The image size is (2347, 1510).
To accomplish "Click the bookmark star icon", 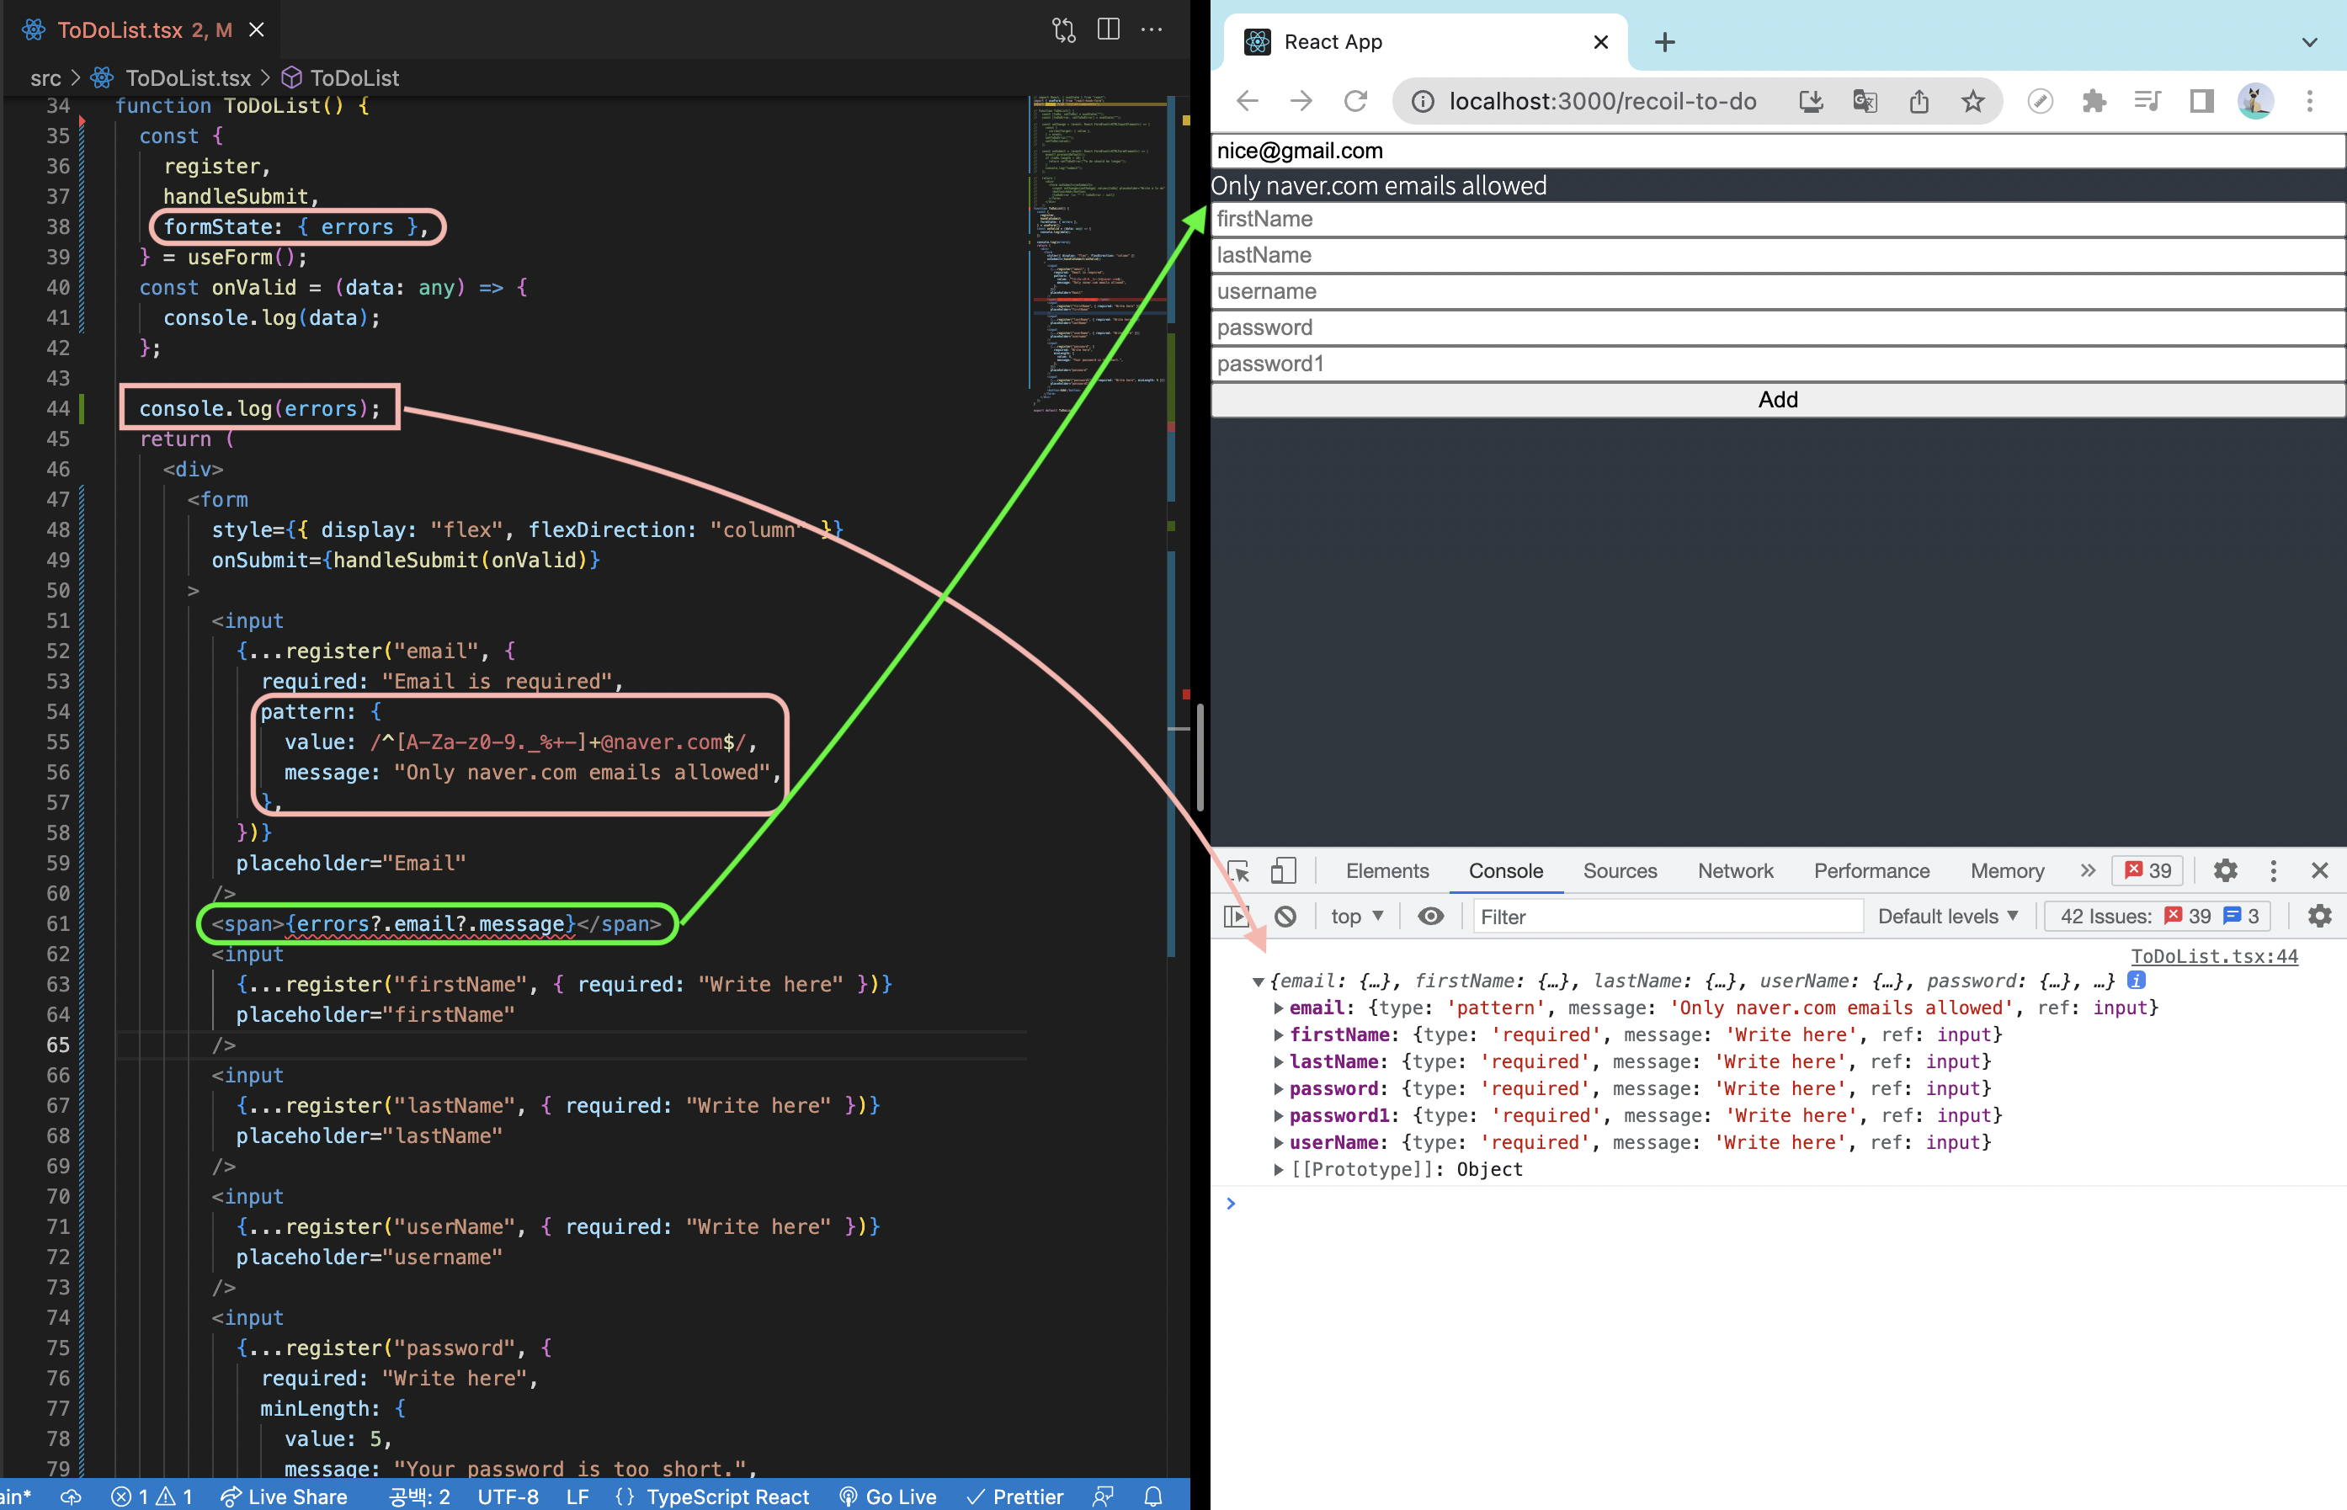I will point(1972,101).
